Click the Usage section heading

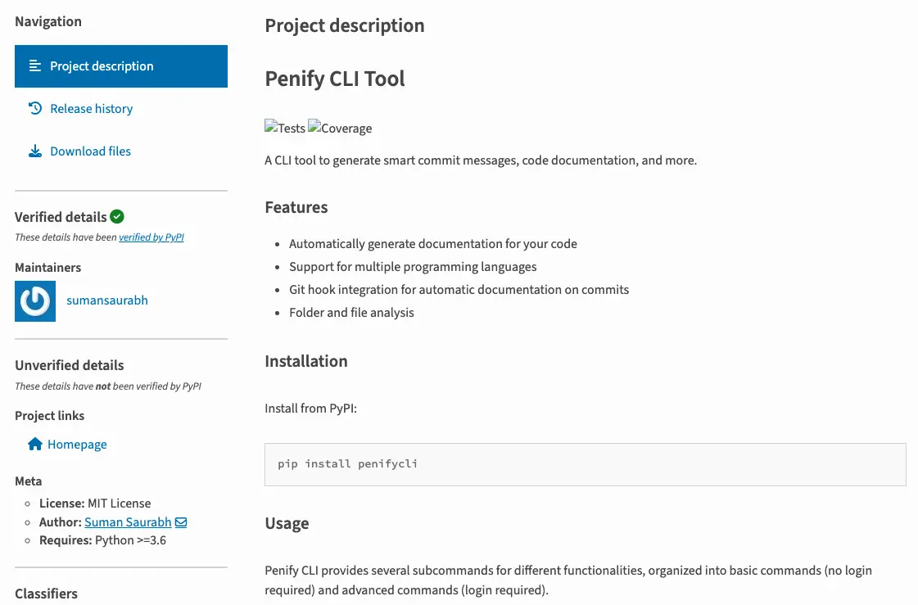287,523
